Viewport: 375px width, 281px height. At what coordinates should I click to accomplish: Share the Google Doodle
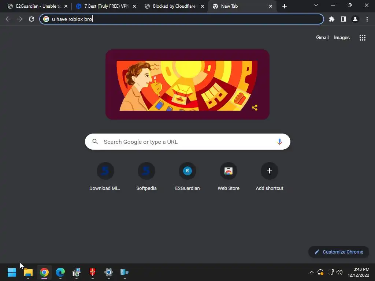coord(255,108)
